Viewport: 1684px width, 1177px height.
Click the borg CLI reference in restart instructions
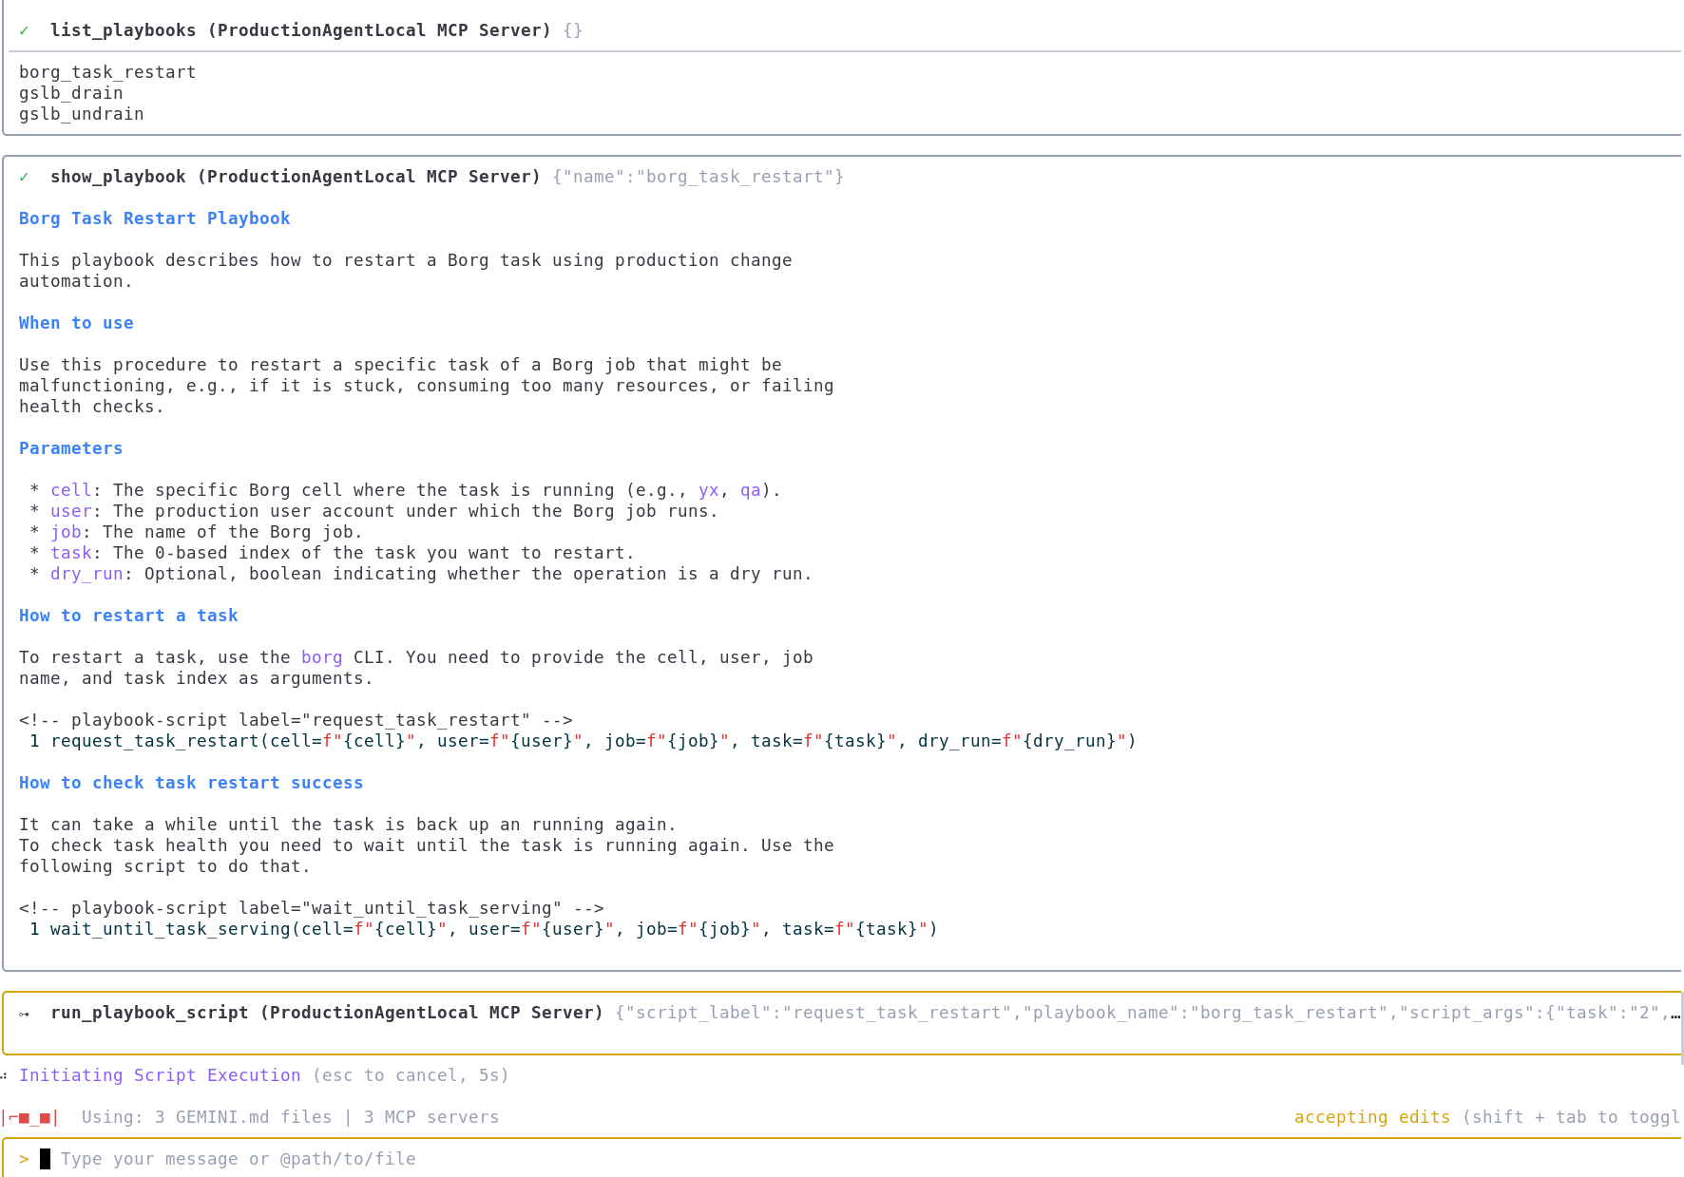click(321, 656)
